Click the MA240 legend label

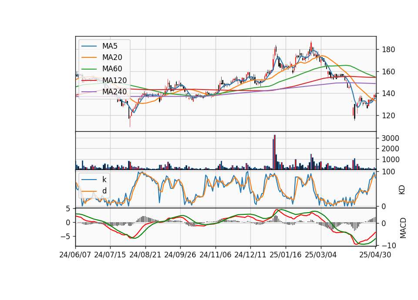[115, 92]
